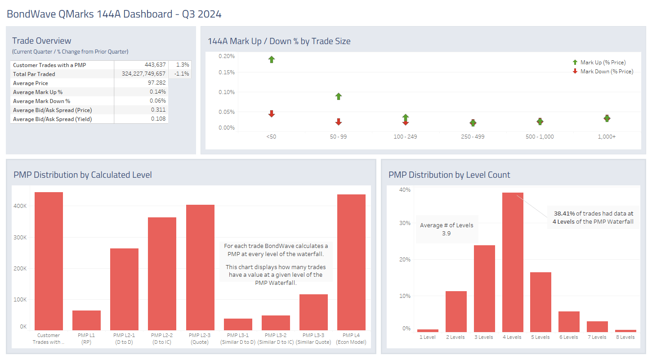Click the '38.41% of trades' annotation box
Screen dimensions: 652x360
[594, 218]
